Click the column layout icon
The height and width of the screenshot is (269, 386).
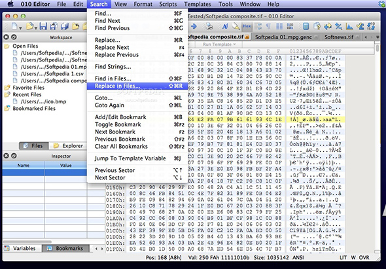click(279, 26)
